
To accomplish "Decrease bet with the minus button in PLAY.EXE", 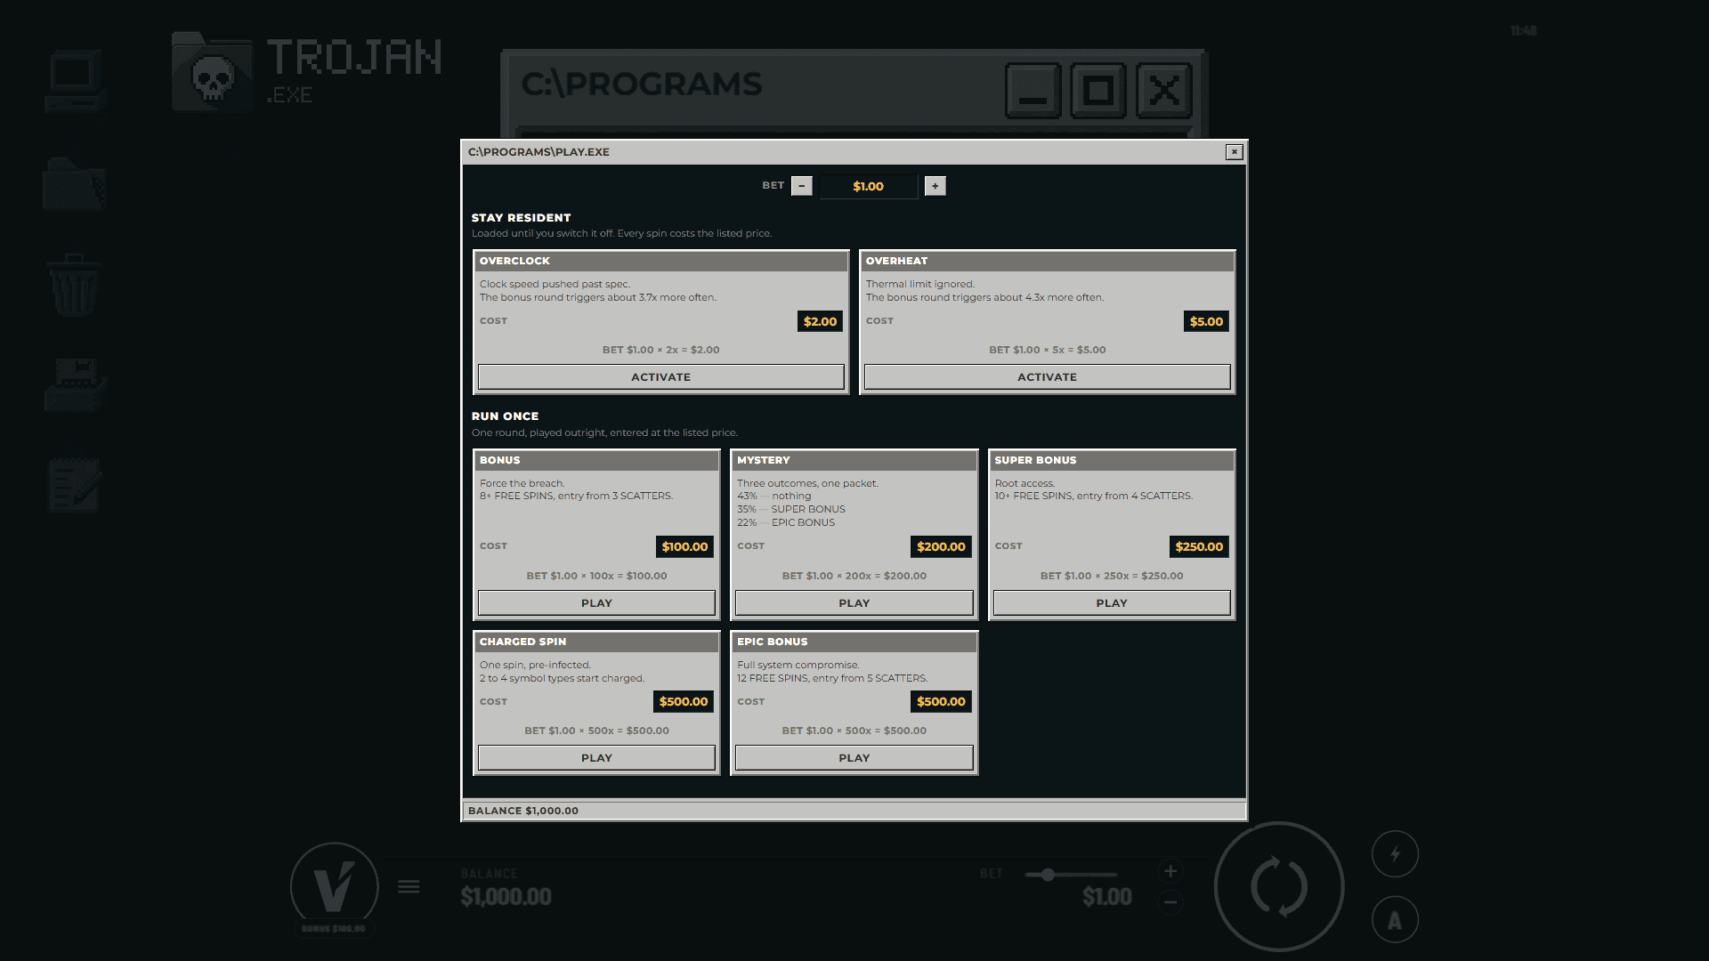I will point(801,186).
